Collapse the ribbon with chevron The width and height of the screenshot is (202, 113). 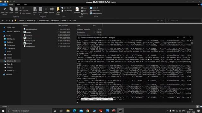199,5
